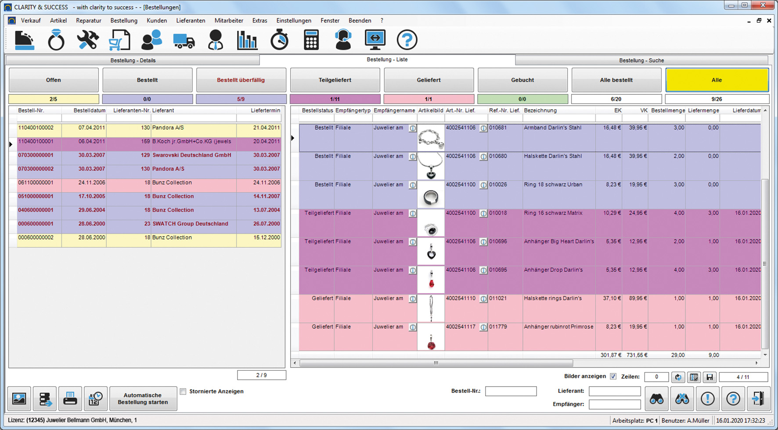Click the binoculars search button

coord(656,398)
